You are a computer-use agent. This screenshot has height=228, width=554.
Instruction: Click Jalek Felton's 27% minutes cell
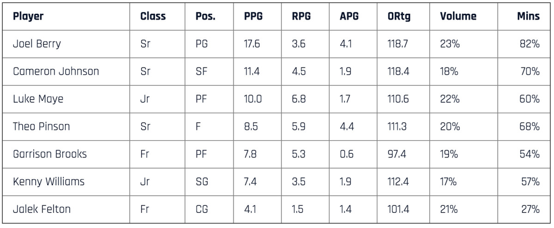[530, 209]
